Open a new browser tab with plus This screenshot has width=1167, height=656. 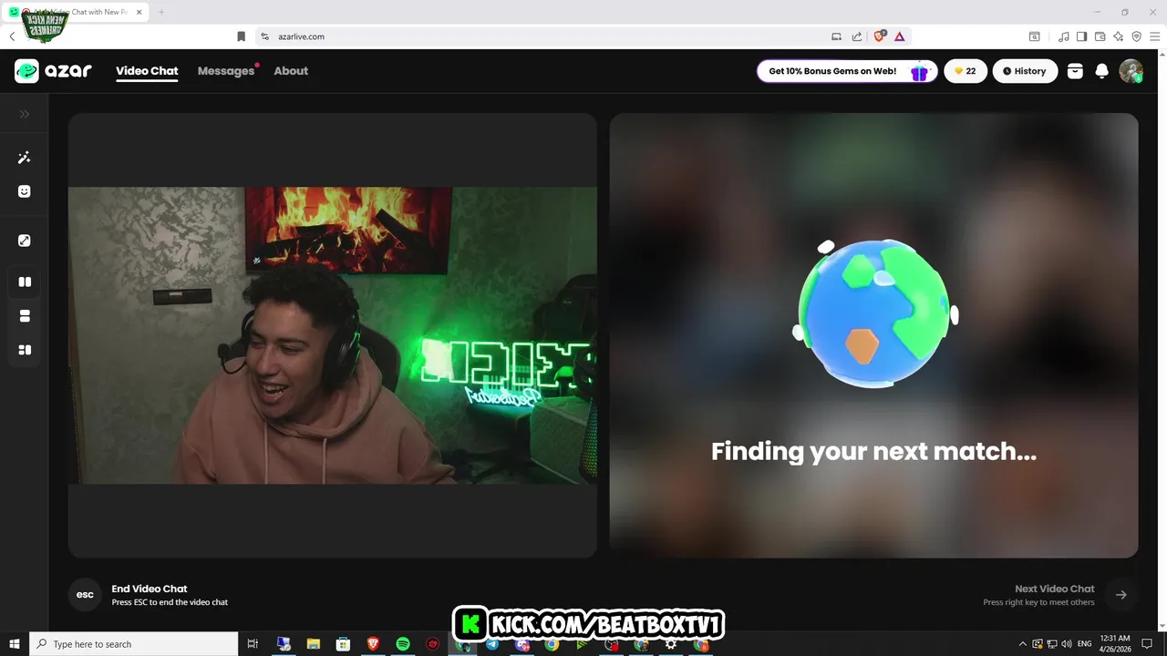pos(161,12)
